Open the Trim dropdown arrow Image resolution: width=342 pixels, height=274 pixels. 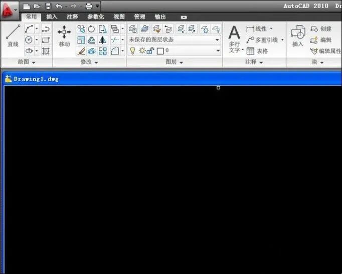(x=122, y=40)
